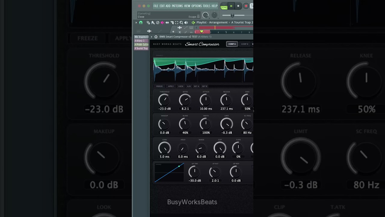
Task: Open the ADD menu
Action: tap(168, 6)
